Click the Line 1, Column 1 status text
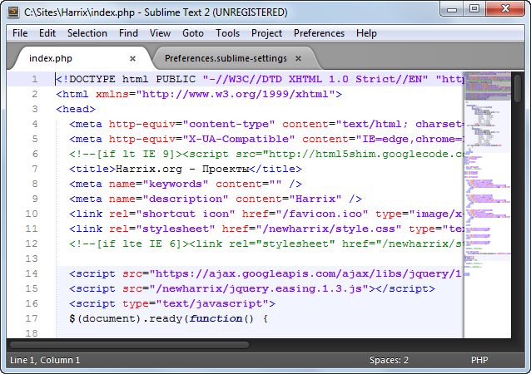This screenshot has height=374, width=531. tap(45, 360)
